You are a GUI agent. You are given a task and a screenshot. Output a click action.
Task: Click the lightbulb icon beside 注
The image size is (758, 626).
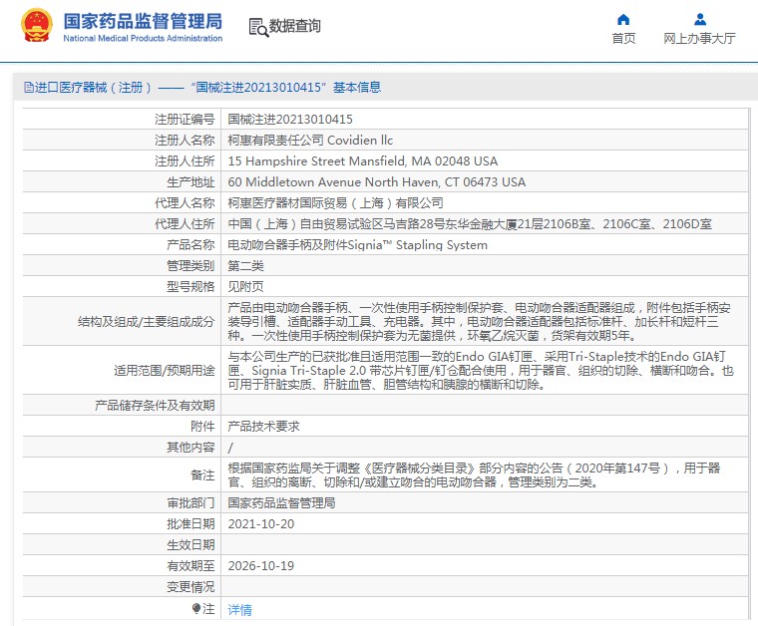click(x=195, y=609)
